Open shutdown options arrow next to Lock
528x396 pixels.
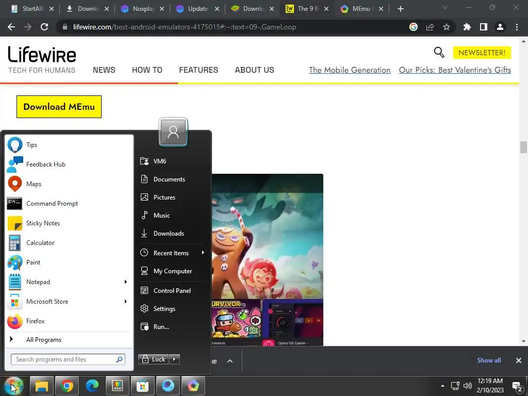coord(174,359)
